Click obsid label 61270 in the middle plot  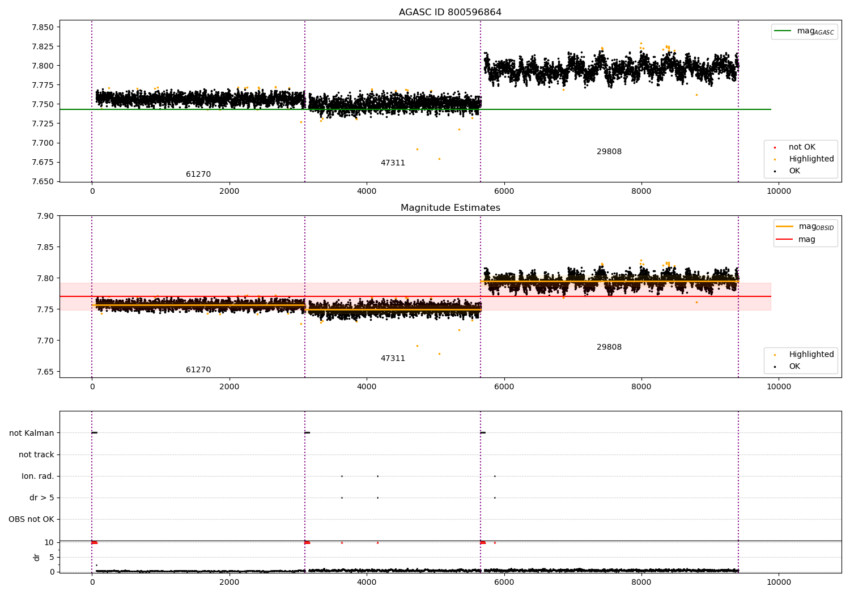[198, 370]
